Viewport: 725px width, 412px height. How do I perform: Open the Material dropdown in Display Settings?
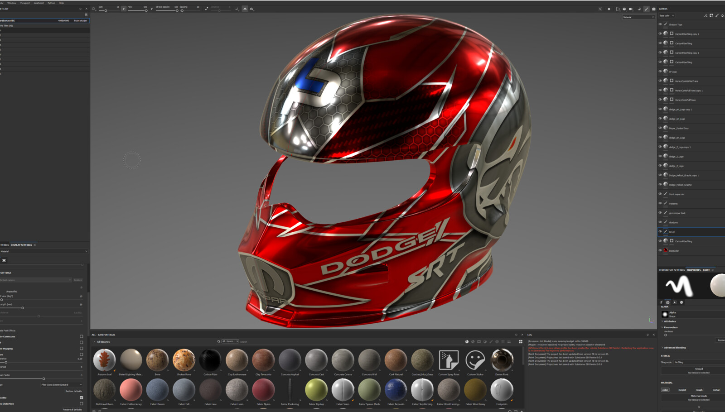pos(44,251)
